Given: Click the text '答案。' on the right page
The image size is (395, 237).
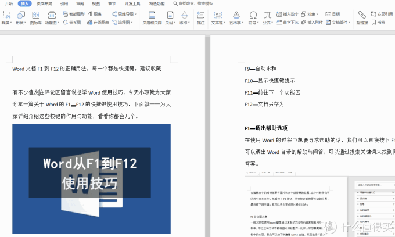Looking at the screenshot, I should coord(252,164).
